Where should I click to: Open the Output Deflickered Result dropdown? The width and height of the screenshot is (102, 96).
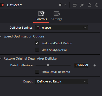(61, 81)
